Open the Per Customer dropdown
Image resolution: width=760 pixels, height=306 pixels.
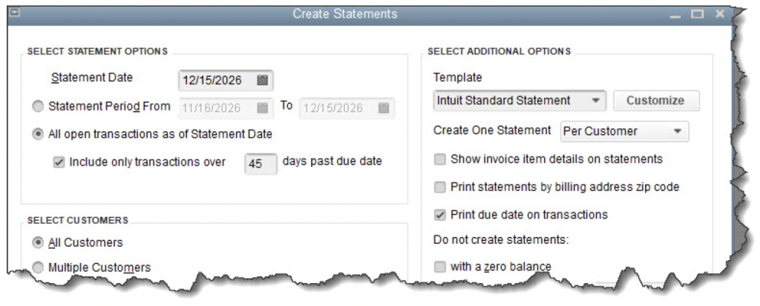tap(677, 131)
